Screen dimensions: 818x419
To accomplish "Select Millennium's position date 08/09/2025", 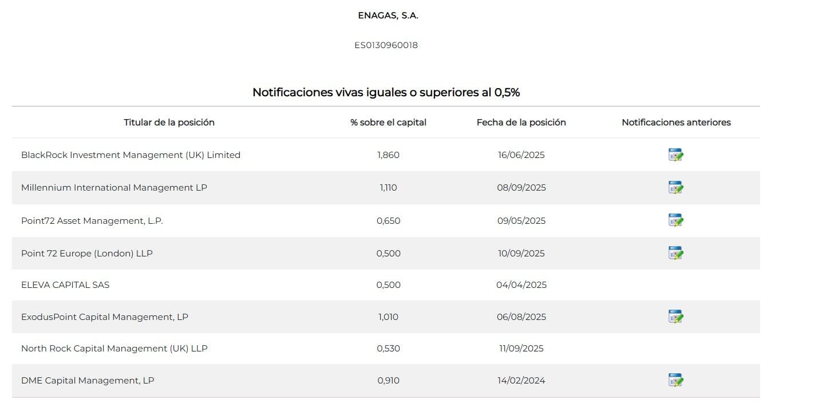I will (x=521, y=188).
